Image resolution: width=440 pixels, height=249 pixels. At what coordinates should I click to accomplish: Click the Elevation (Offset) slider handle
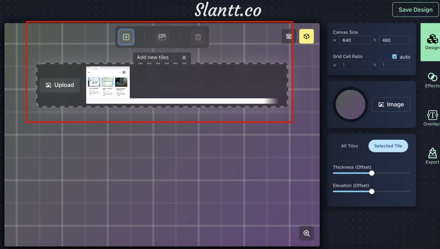(x=372, y=191)
